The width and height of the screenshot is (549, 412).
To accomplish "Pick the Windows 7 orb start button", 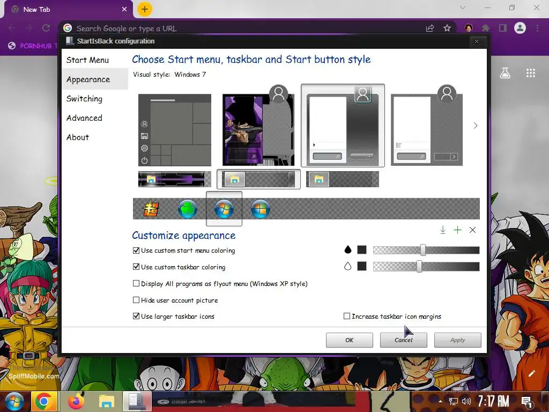I will point(224,209).
